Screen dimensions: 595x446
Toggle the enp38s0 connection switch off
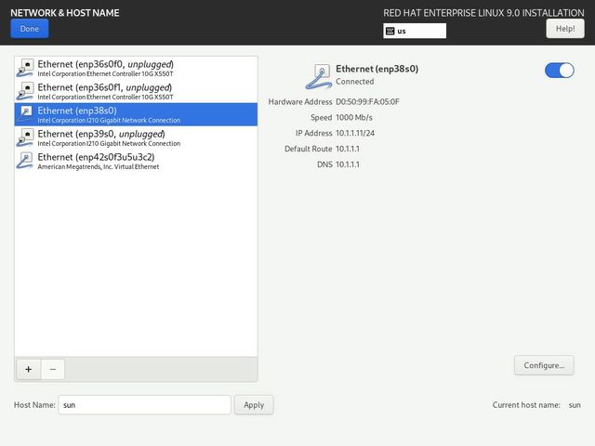[560, 71]
